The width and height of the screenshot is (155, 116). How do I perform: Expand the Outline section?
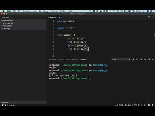(5, 102)
